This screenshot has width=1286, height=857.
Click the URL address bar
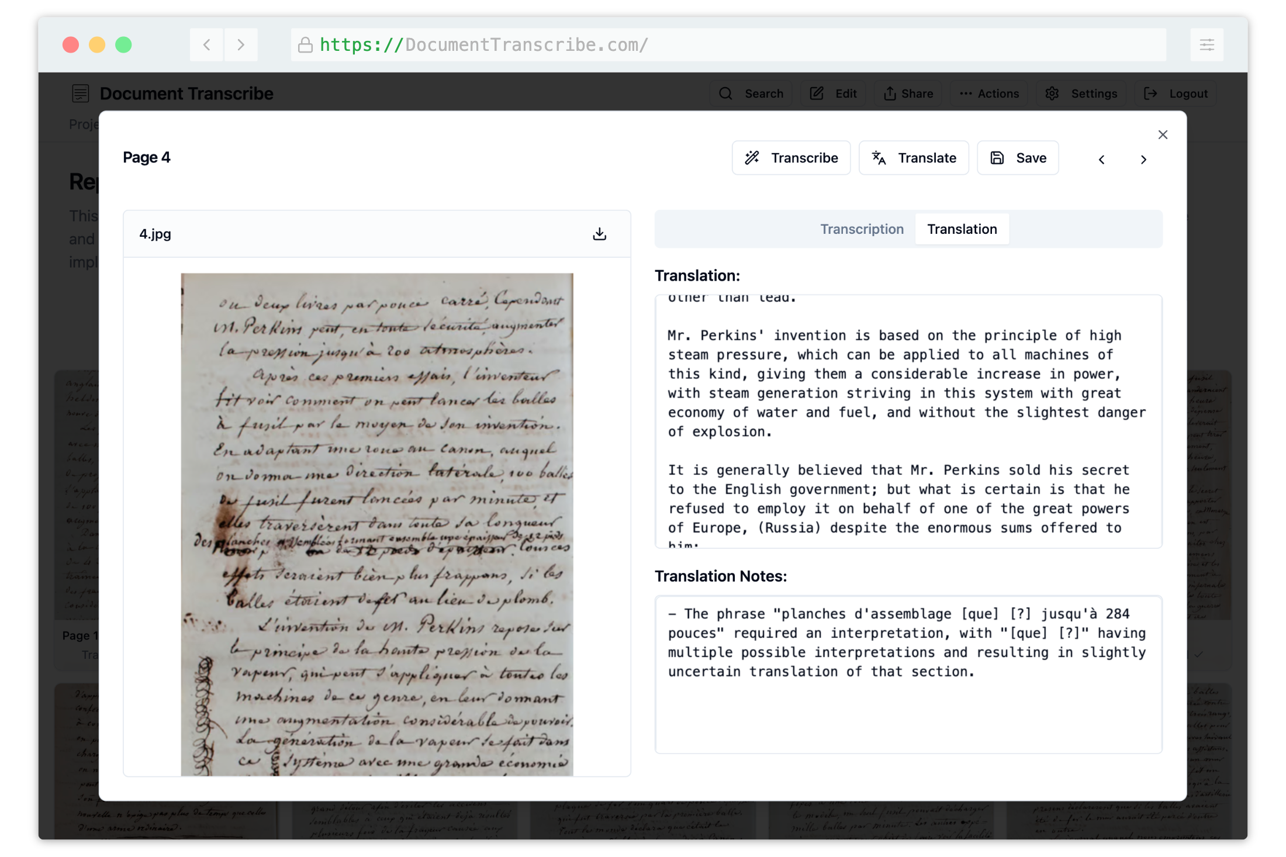pyautogui.click(x=728, y=45)
